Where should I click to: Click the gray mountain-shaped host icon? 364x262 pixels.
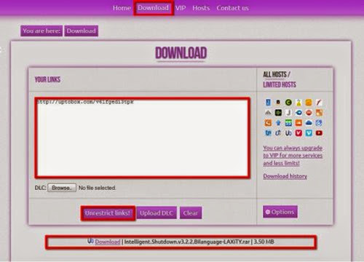pos(268,113)
